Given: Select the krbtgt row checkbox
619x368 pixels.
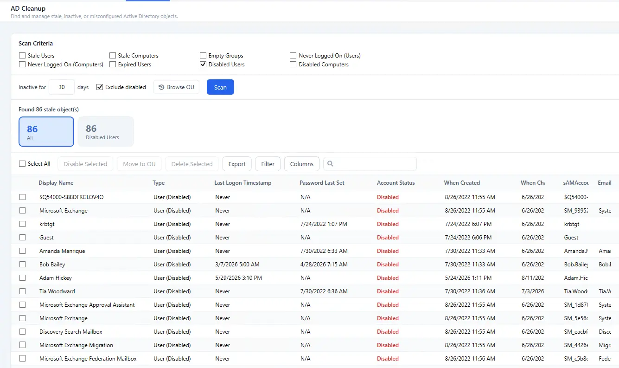Looking at the screenshot, I should (22, 224).
